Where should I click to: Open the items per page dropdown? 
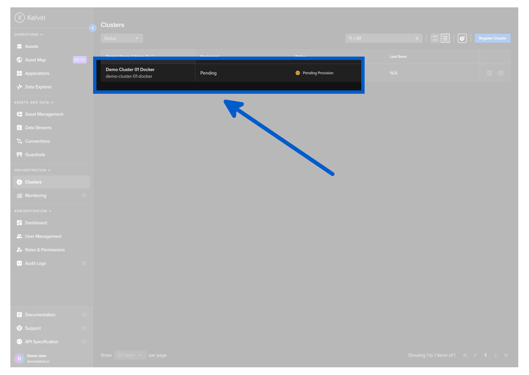tap(130, 355)
